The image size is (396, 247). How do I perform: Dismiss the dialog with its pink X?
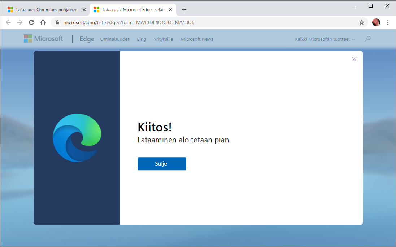(x=354, y=59)
